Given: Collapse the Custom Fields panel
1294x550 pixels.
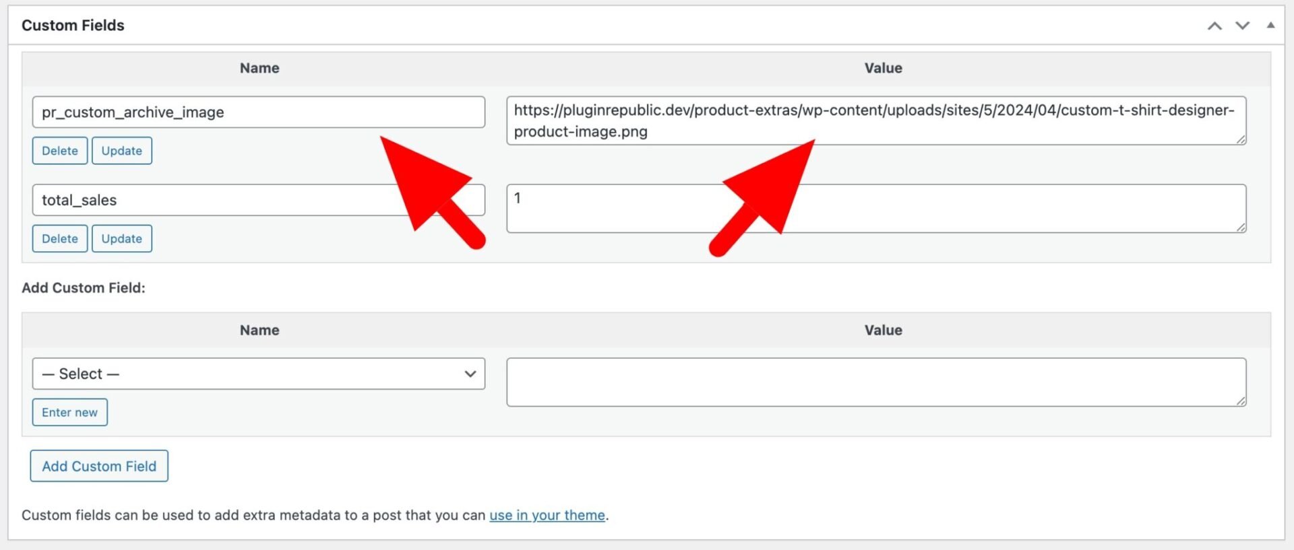Looking at the screenshot, I should tap(1270, 26).
